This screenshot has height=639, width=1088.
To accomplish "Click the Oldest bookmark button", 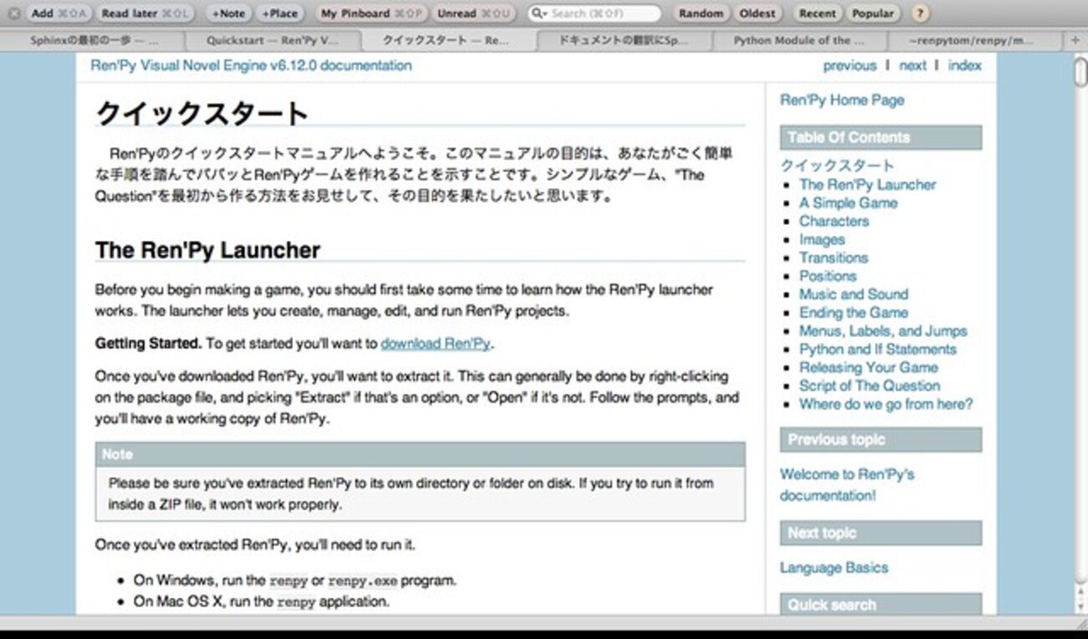I will click(x=757, y=13).
